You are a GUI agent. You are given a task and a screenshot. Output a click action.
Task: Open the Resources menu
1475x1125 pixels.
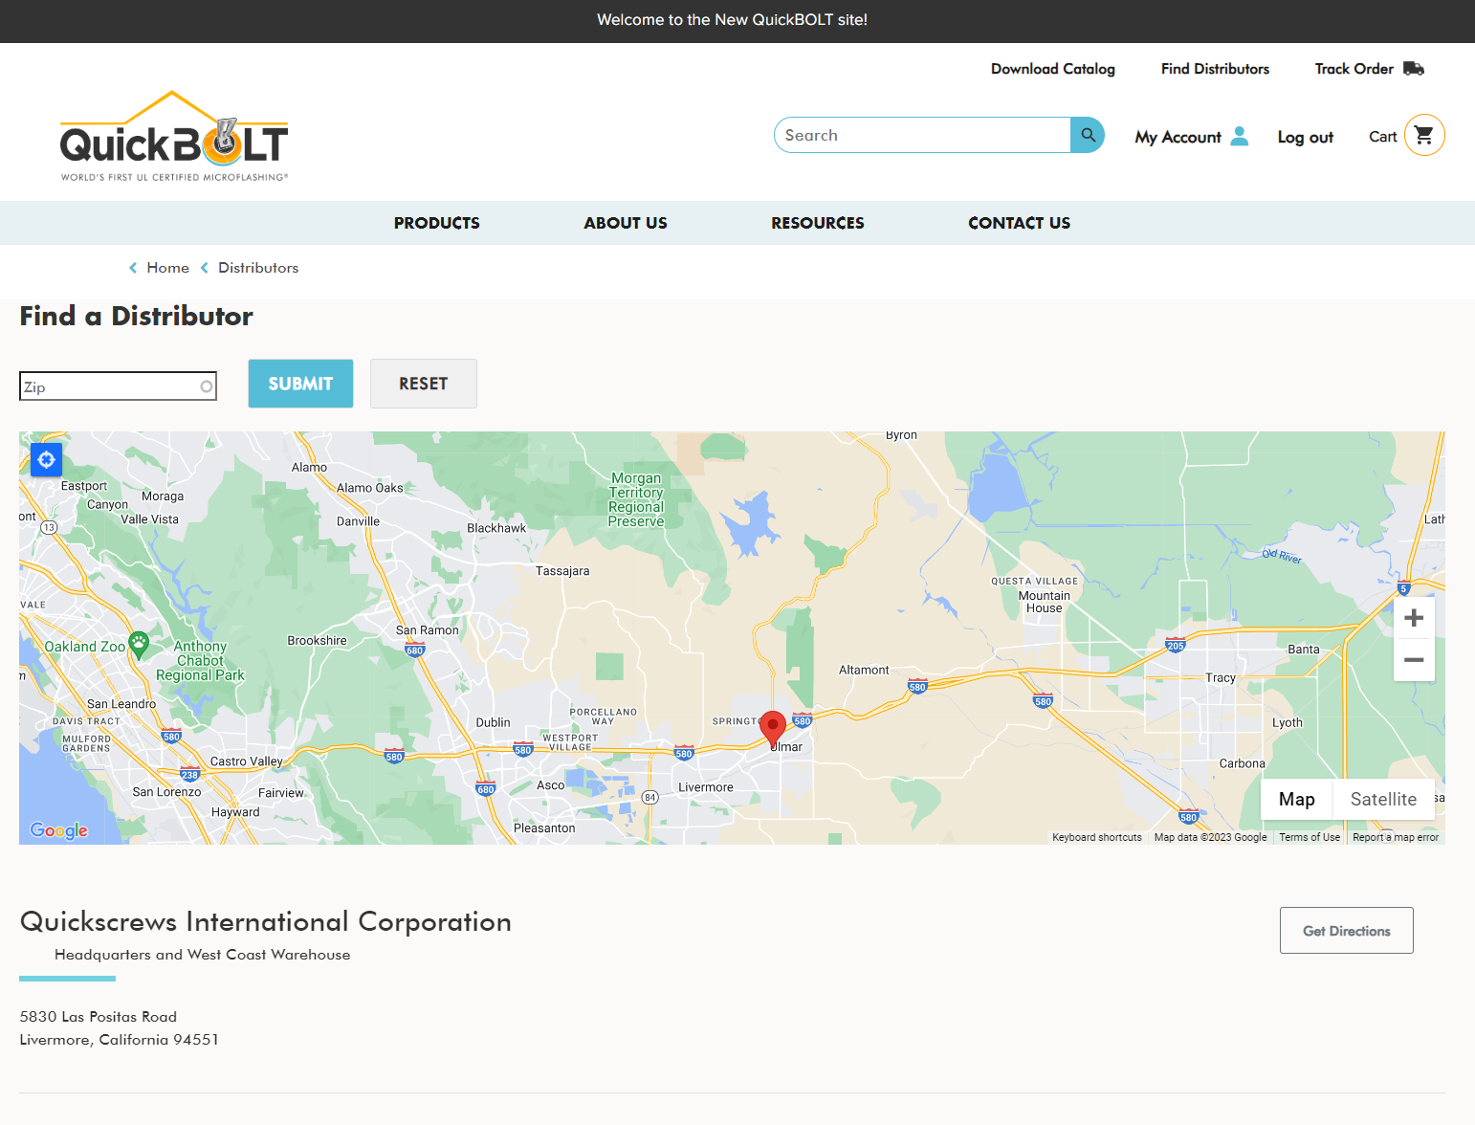pyautogui.click(x=818, y=223)
